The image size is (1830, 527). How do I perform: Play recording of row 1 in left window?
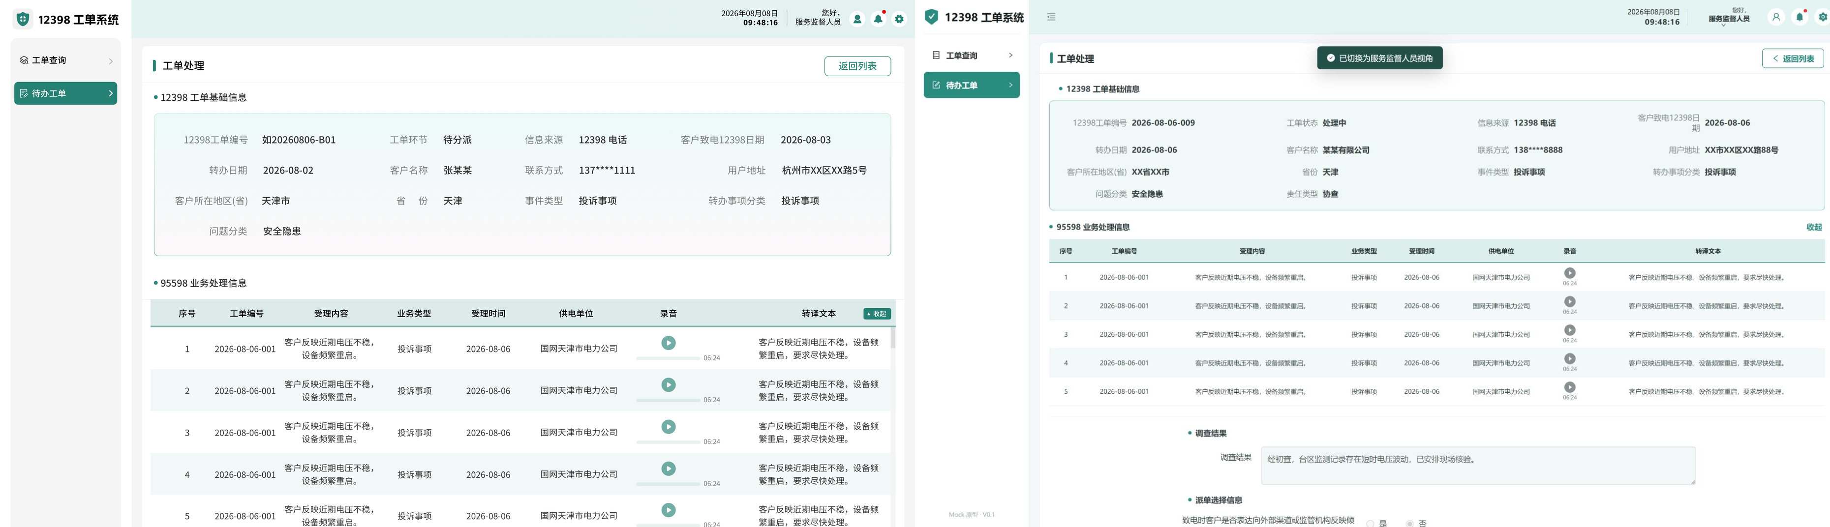point(669,343)
